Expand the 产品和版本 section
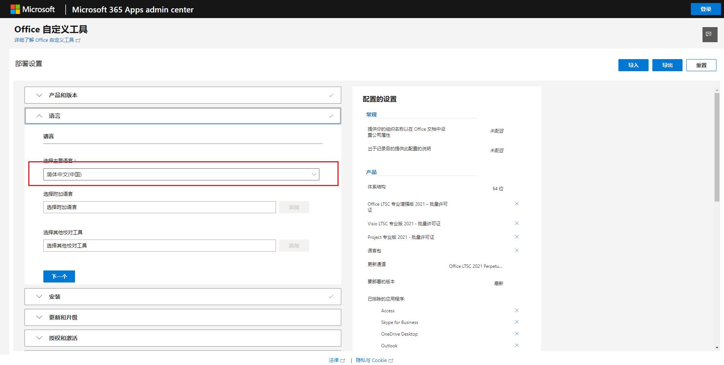This screenshot has height=365, width=724. 183,95
